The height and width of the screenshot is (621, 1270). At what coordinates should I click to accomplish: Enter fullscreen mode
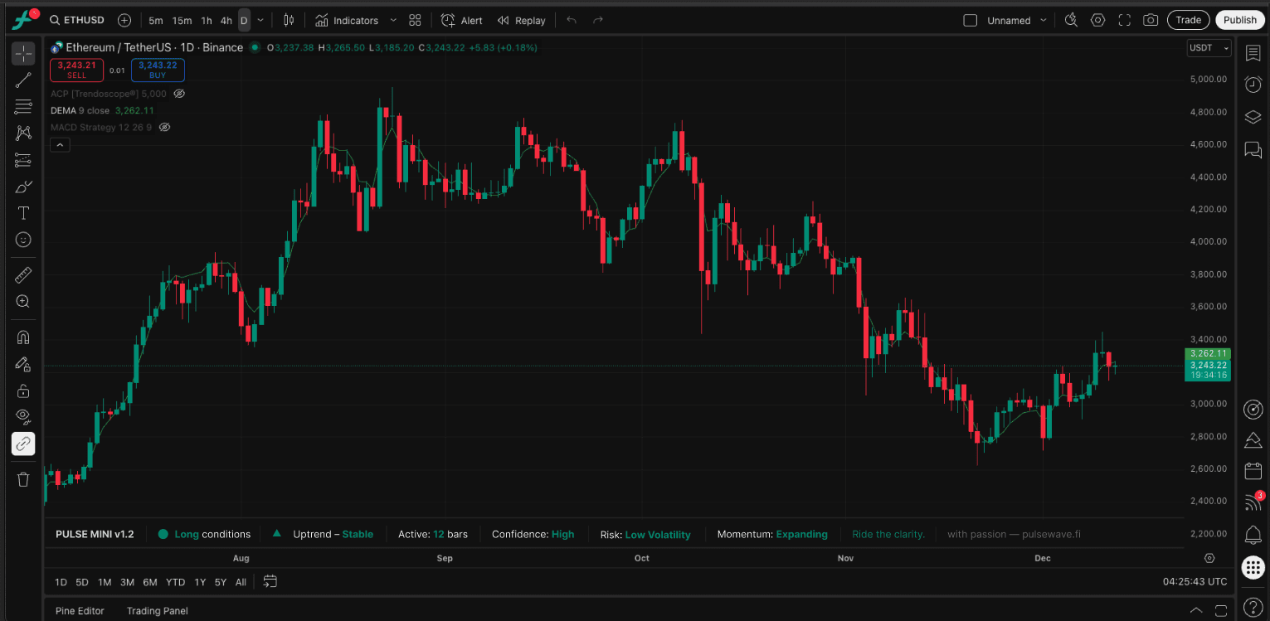[x=1124, y=20]
